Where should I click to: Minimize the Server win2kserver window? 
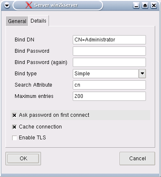pos(136,5)
